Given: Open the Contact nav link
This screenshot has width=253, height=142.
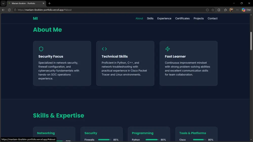Looking at the screenshot, I should click(212, 18).
